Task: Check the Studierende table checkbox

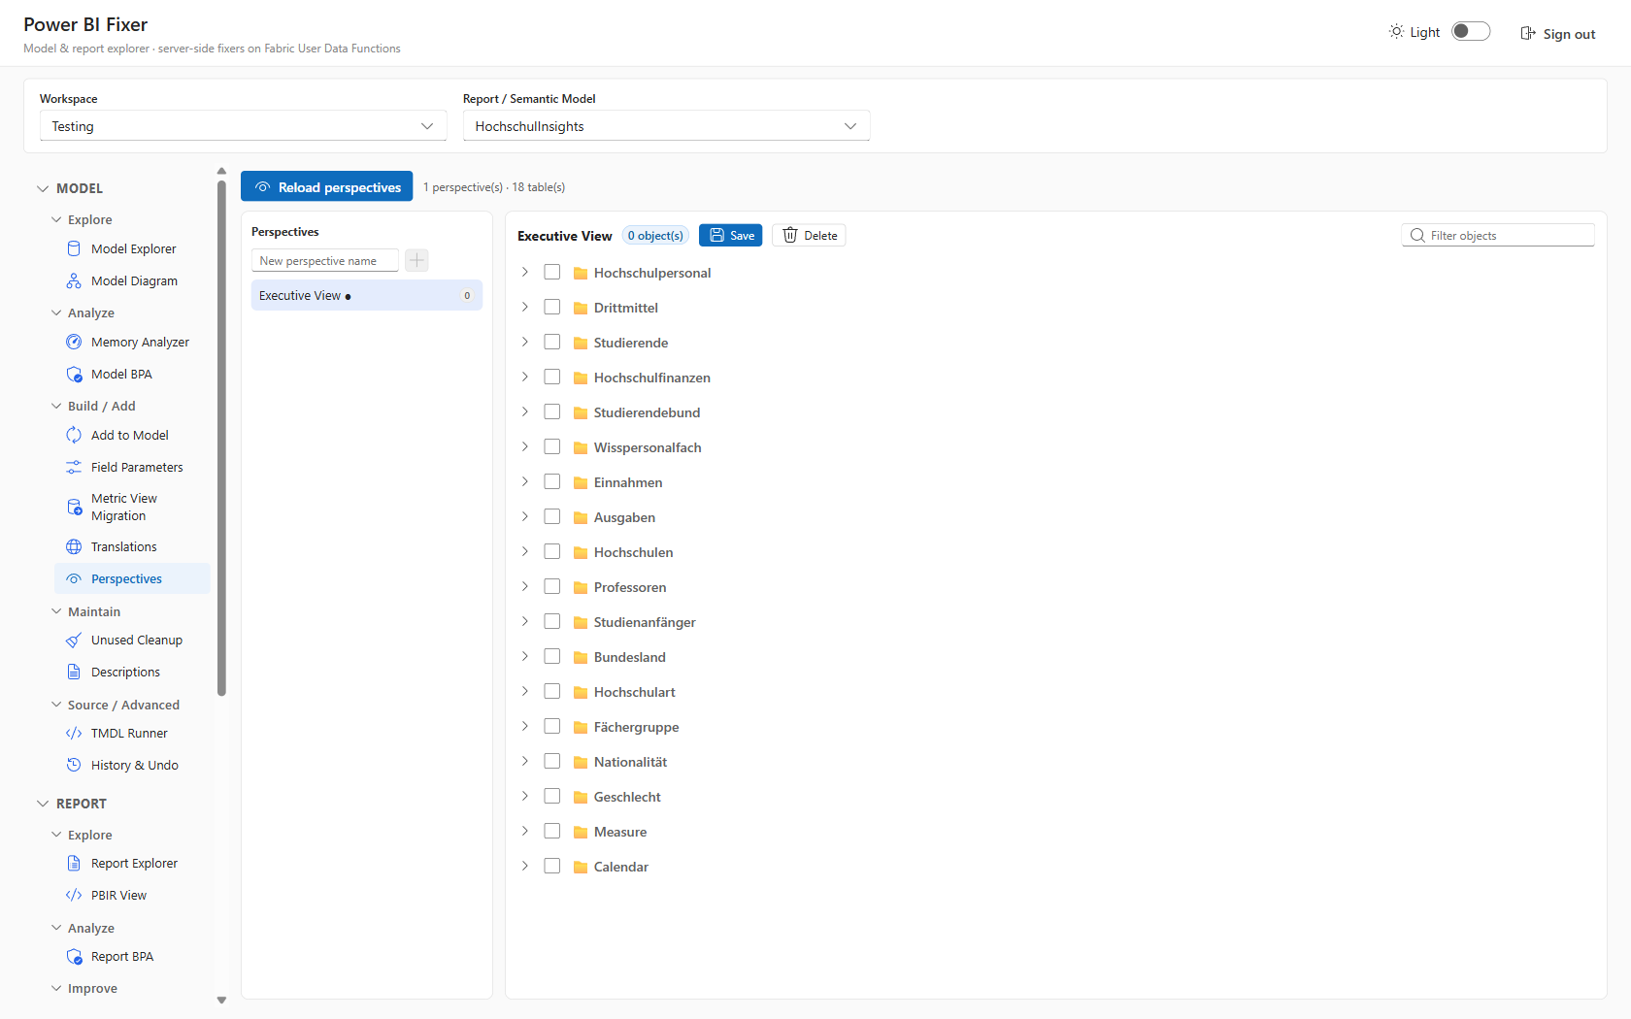Action: click(552, 342)
